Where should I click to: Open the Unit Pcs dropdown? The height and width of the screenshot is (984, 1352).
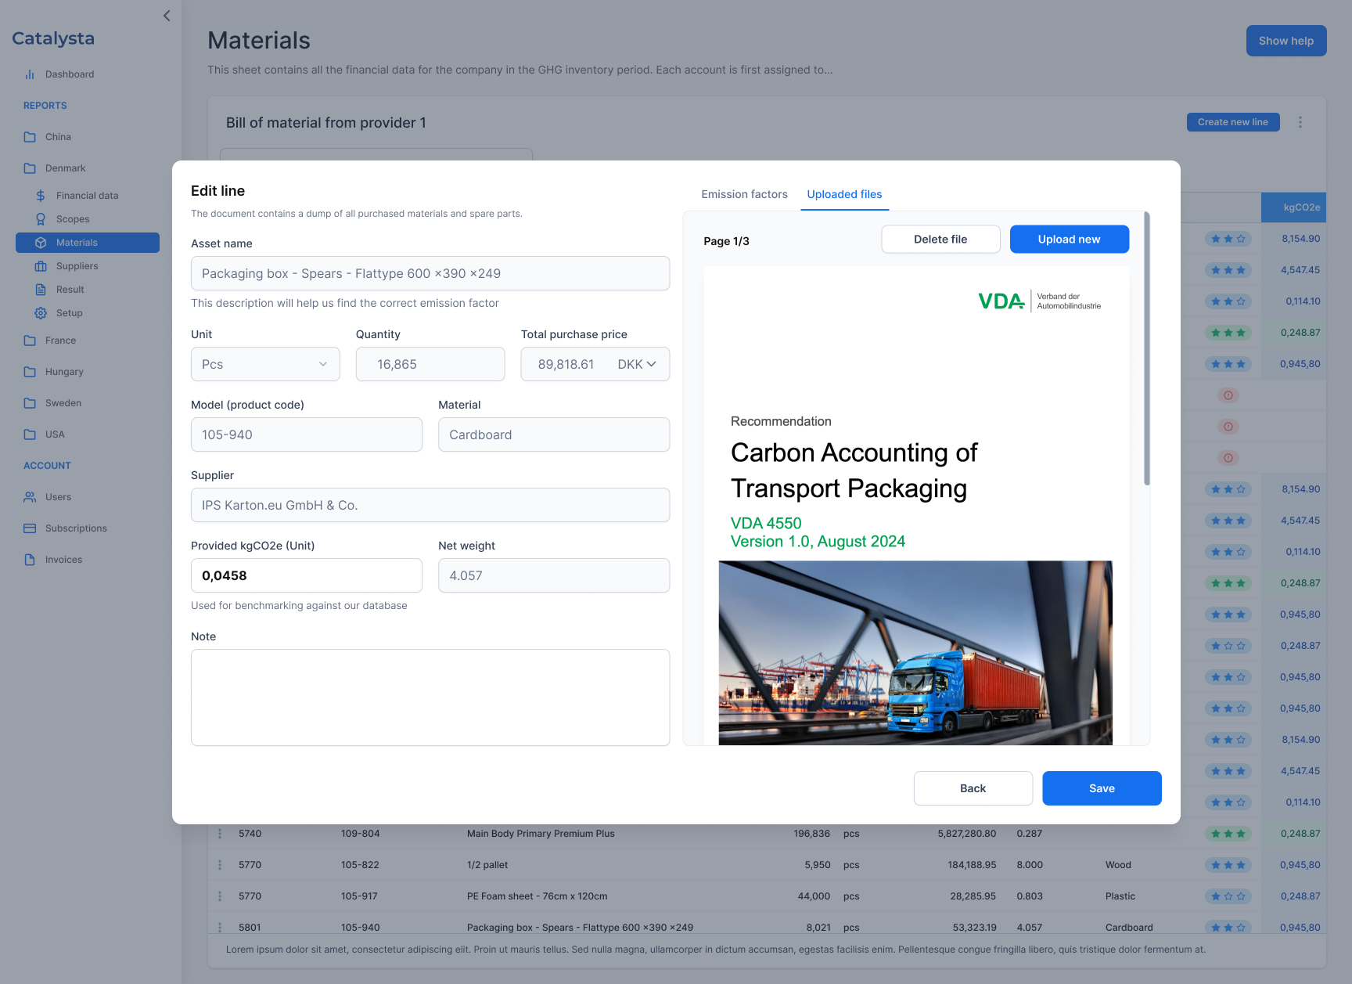[265, 364]
